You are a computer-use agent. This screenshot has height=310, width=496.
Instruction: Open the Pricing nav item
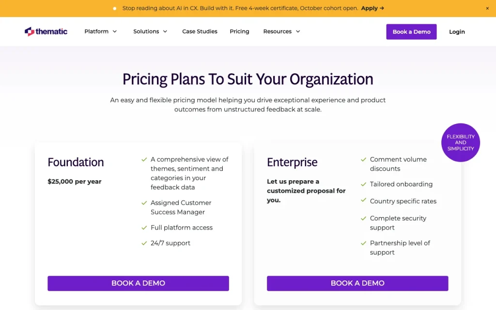(x=239, y=31)
